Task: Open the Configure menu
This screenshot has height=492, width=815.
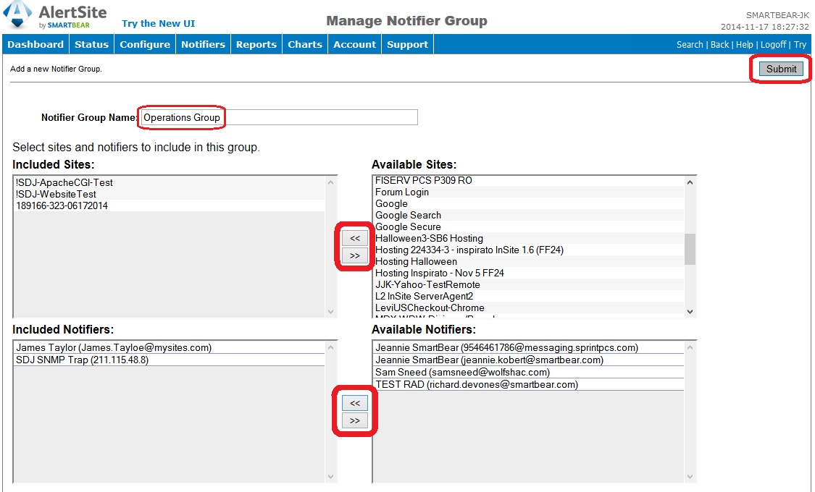Action: (x=144, y=43)
